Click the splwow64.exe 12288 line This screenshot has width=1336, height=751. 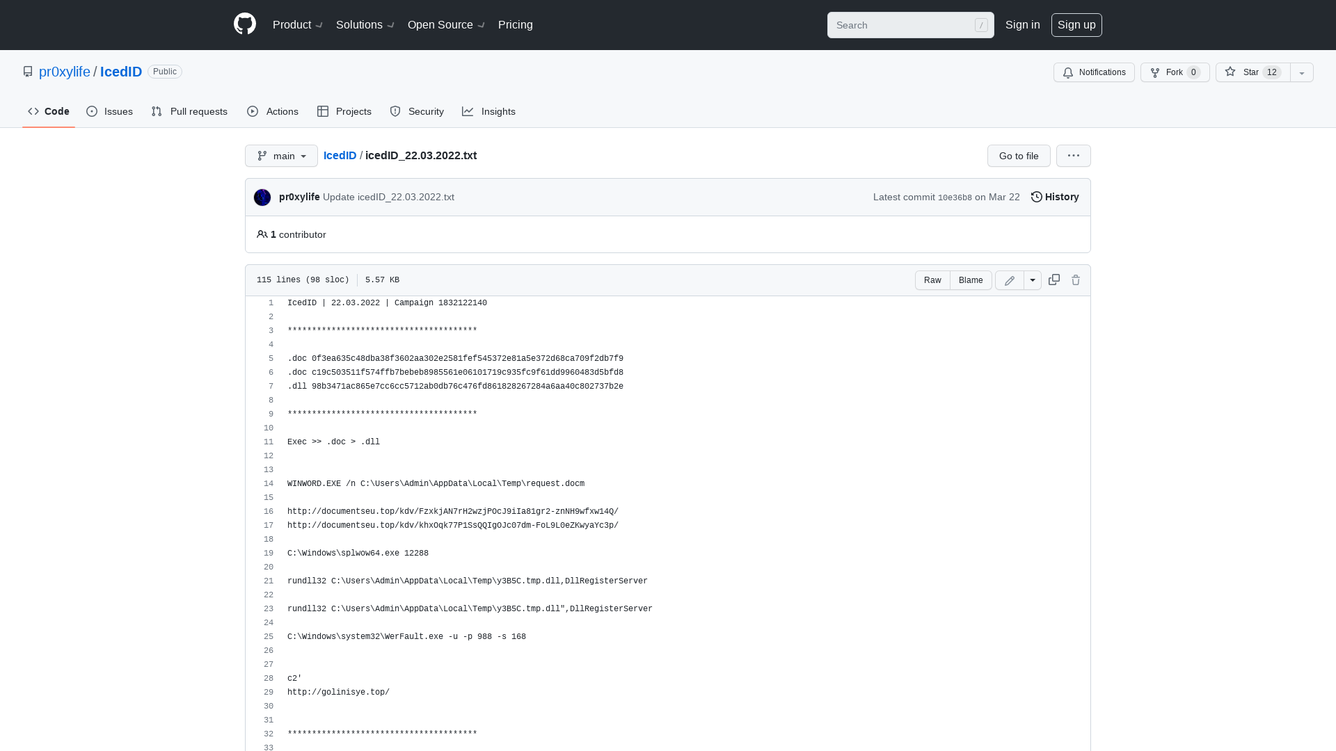[358, 554]
